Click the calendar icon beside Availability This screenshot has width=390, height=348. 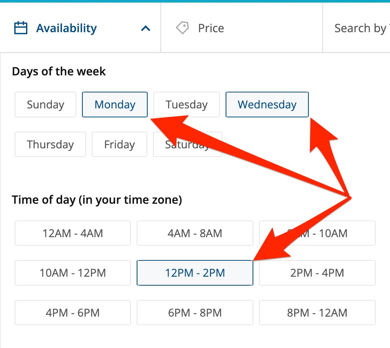pyautogui.click(x=21, y=28)
